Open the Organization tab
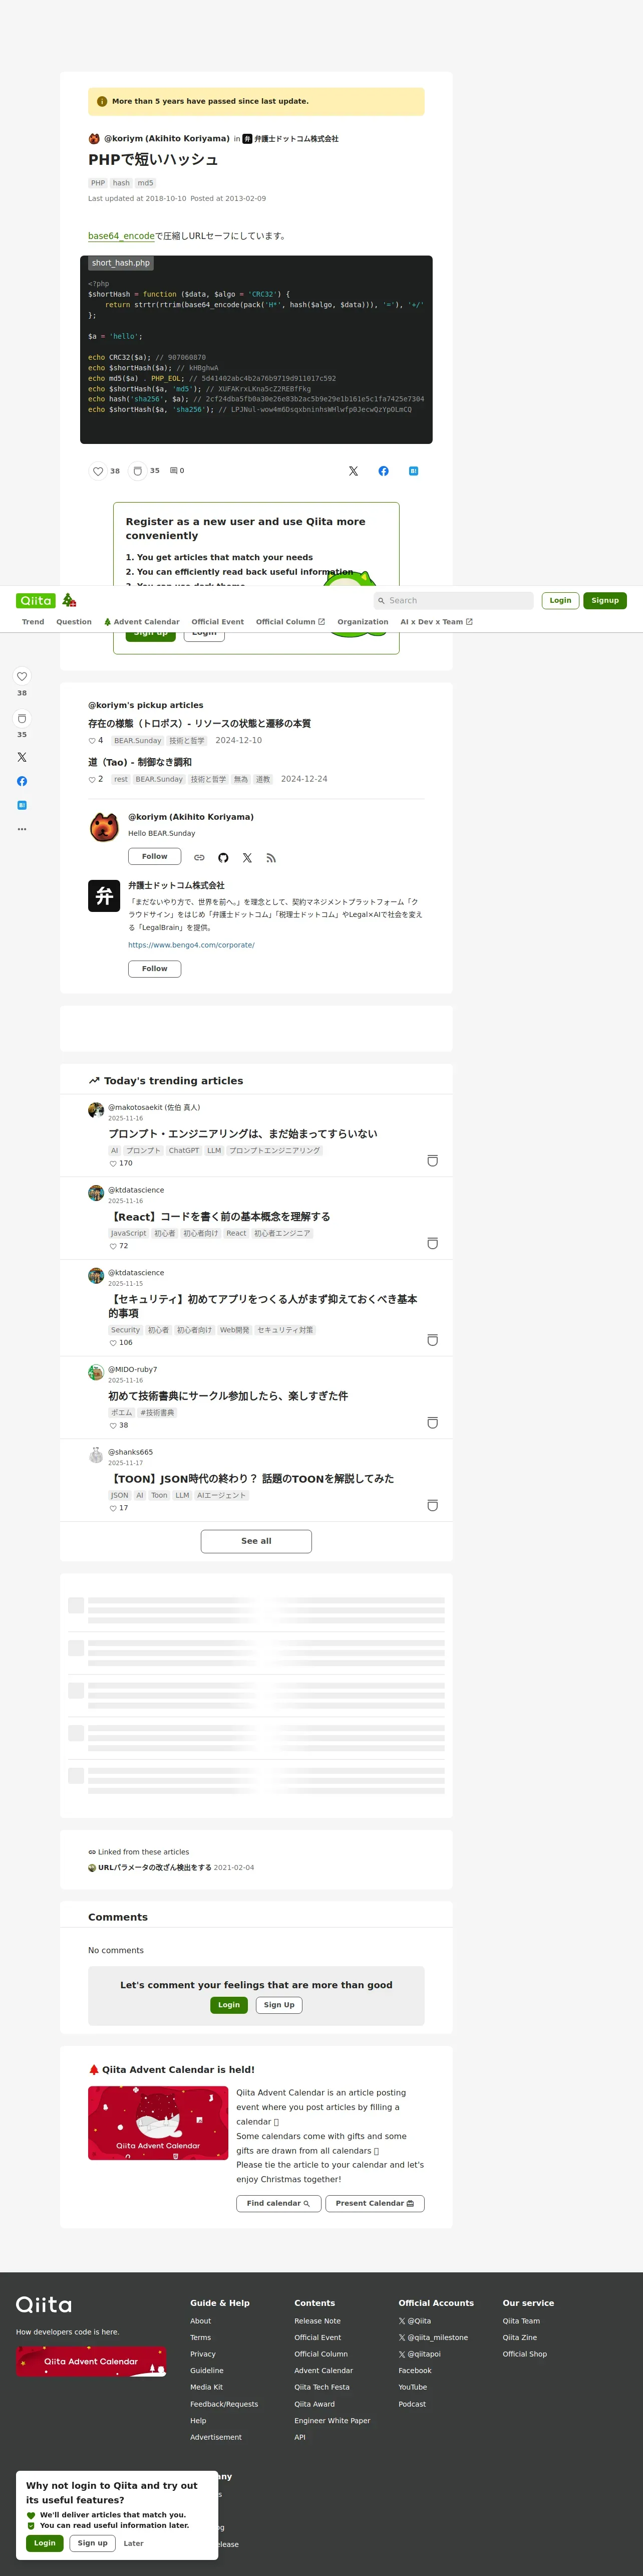This screenshot has width=643, height=2576. coord(363,622)
